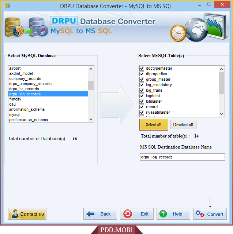Click the blue Back arrow icon
Image resolution: width=233 pixels, height=234 pixels.
[x=90, y=214]
